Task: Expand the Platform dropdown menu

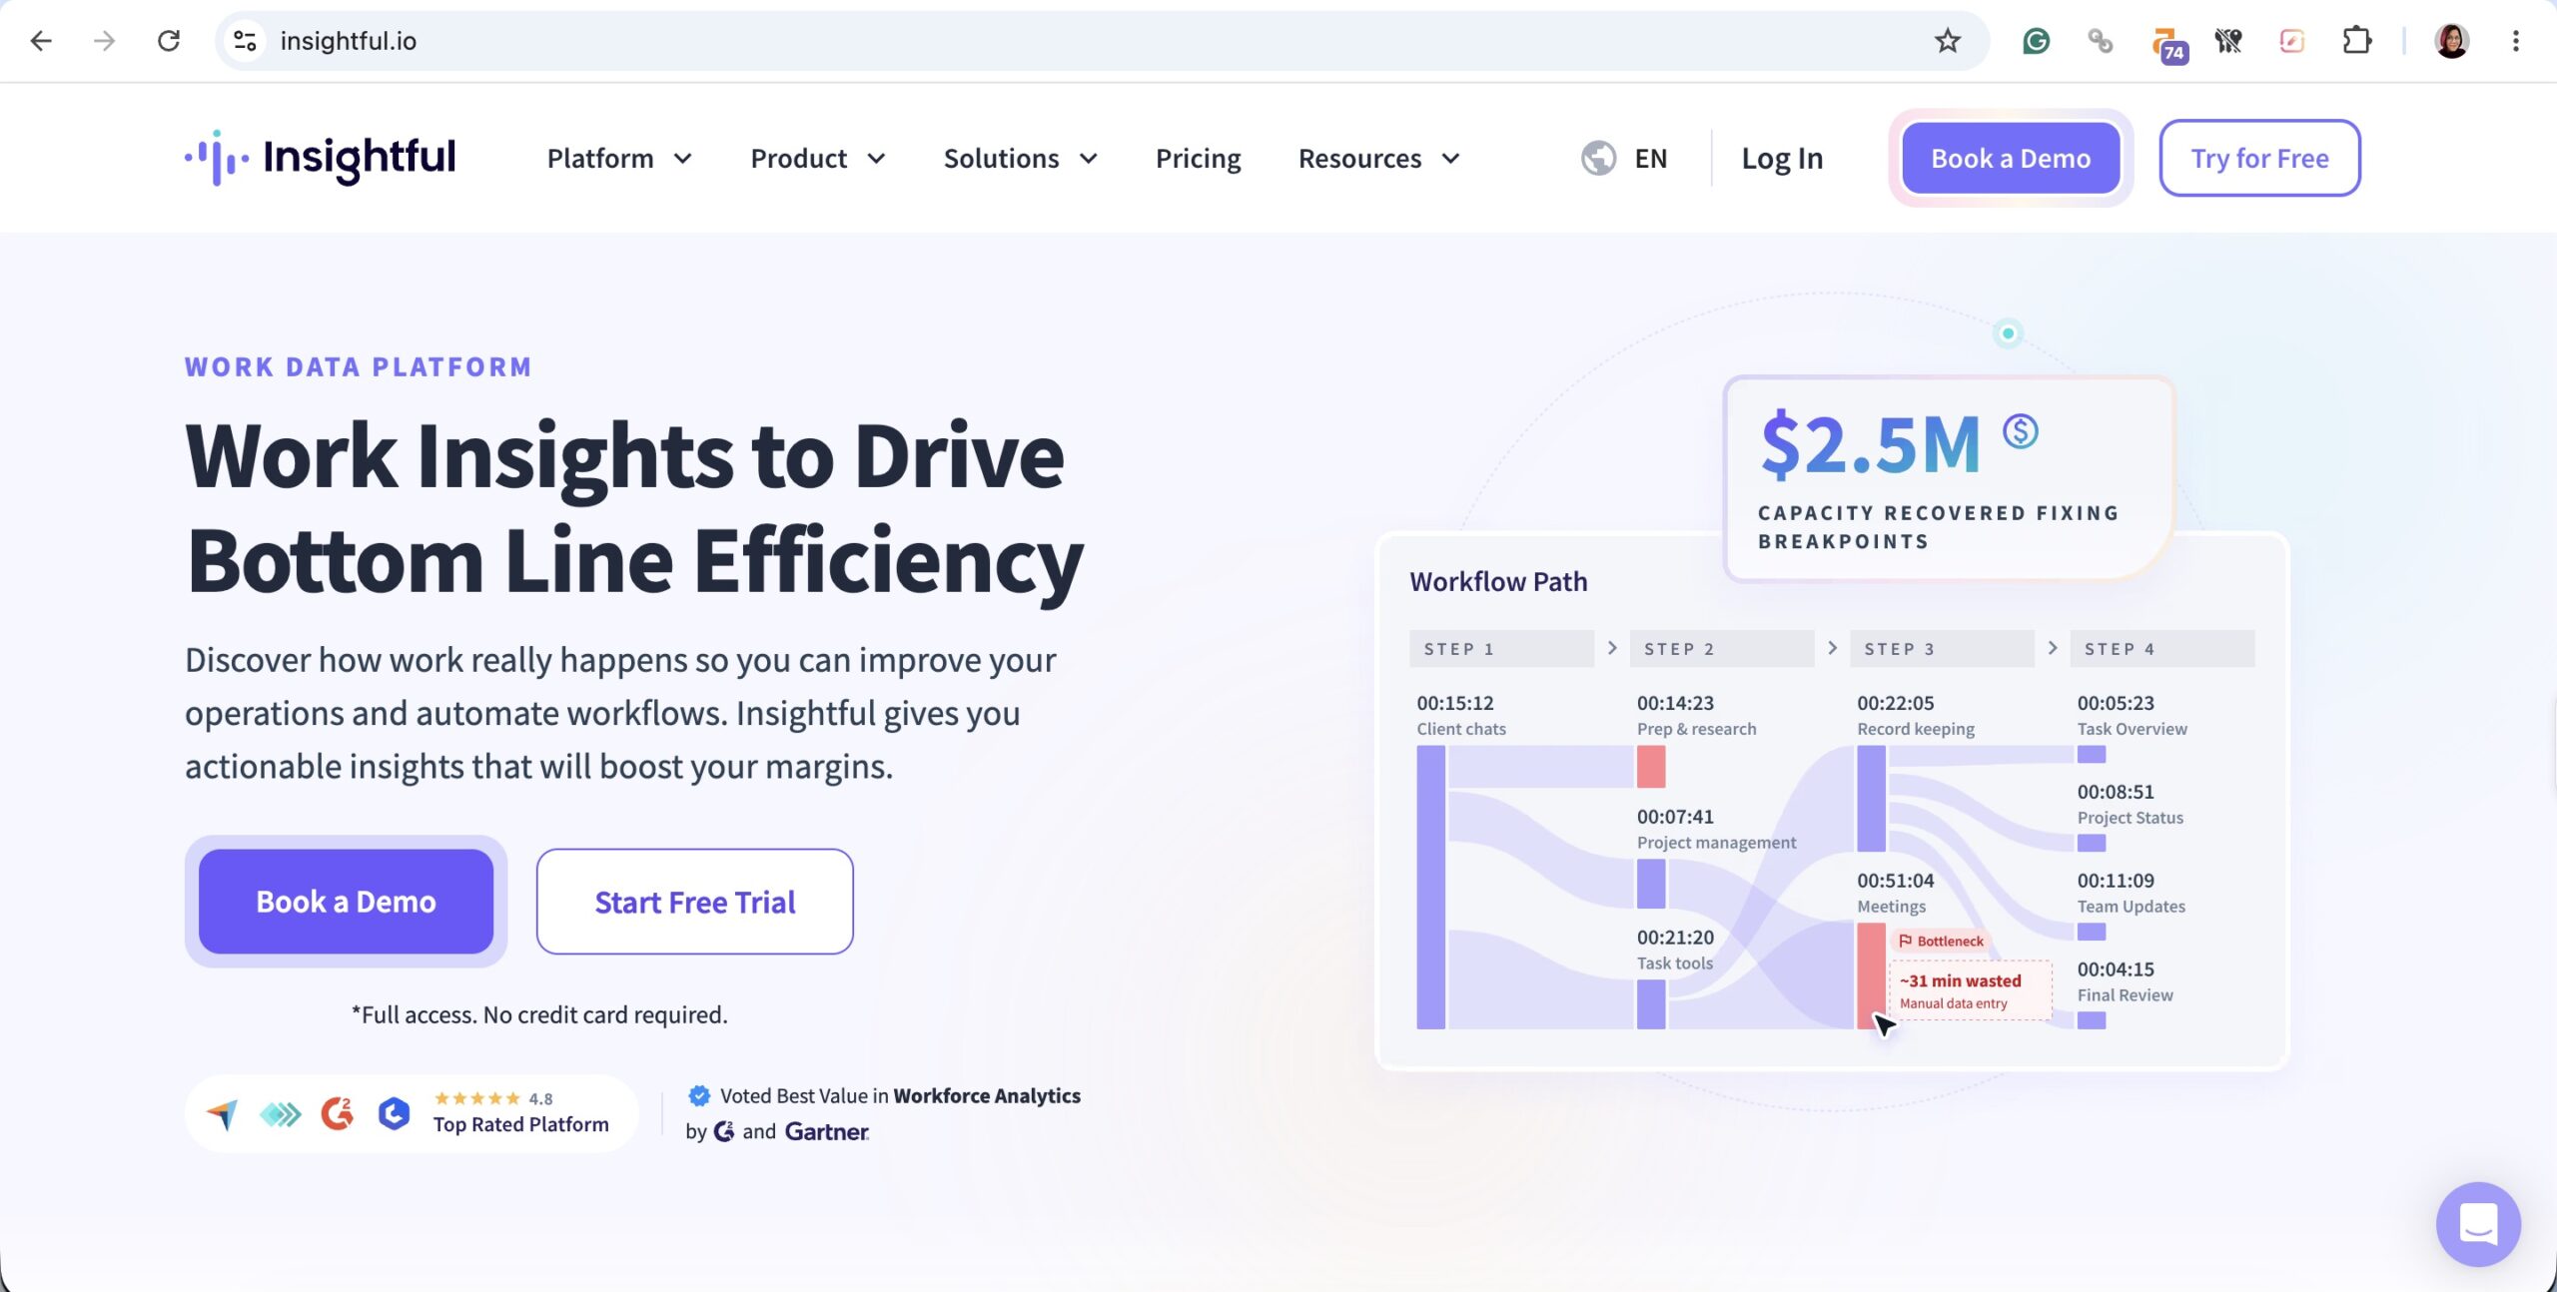Action: tap(619, 158)
